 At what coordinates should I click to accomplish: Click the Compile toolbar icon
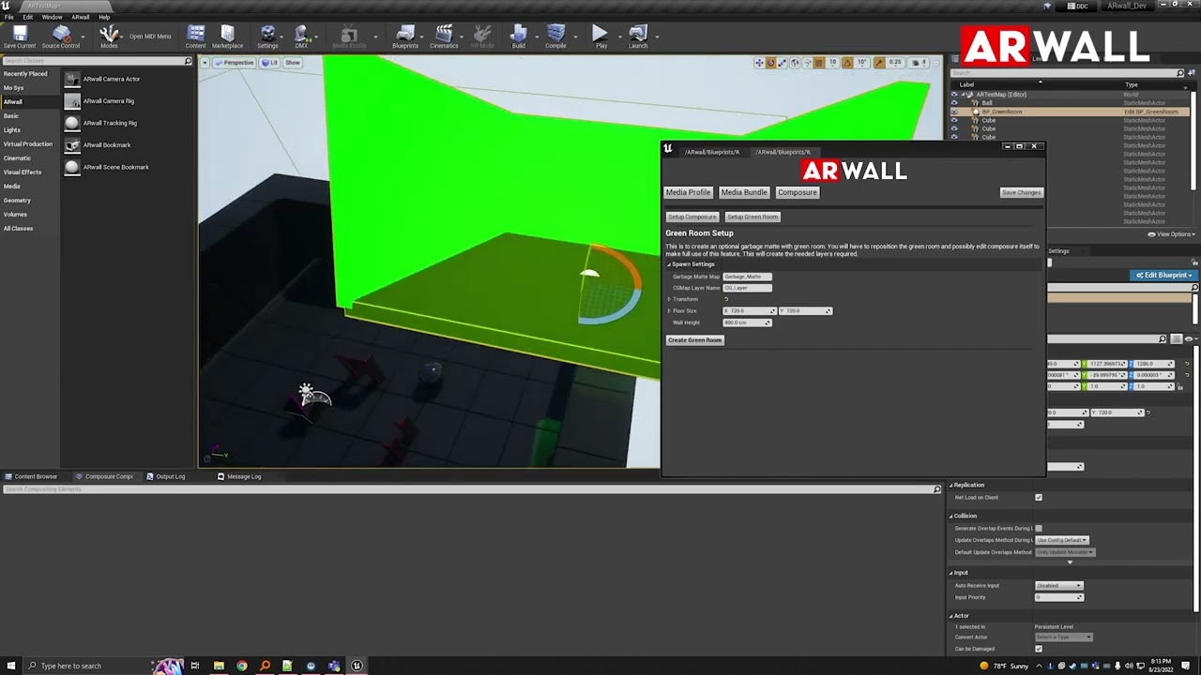click(x=555, y=37)
